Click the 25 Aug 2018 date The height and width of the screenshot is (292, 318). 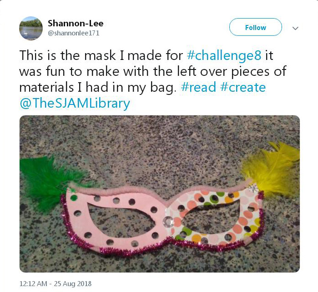73,283
